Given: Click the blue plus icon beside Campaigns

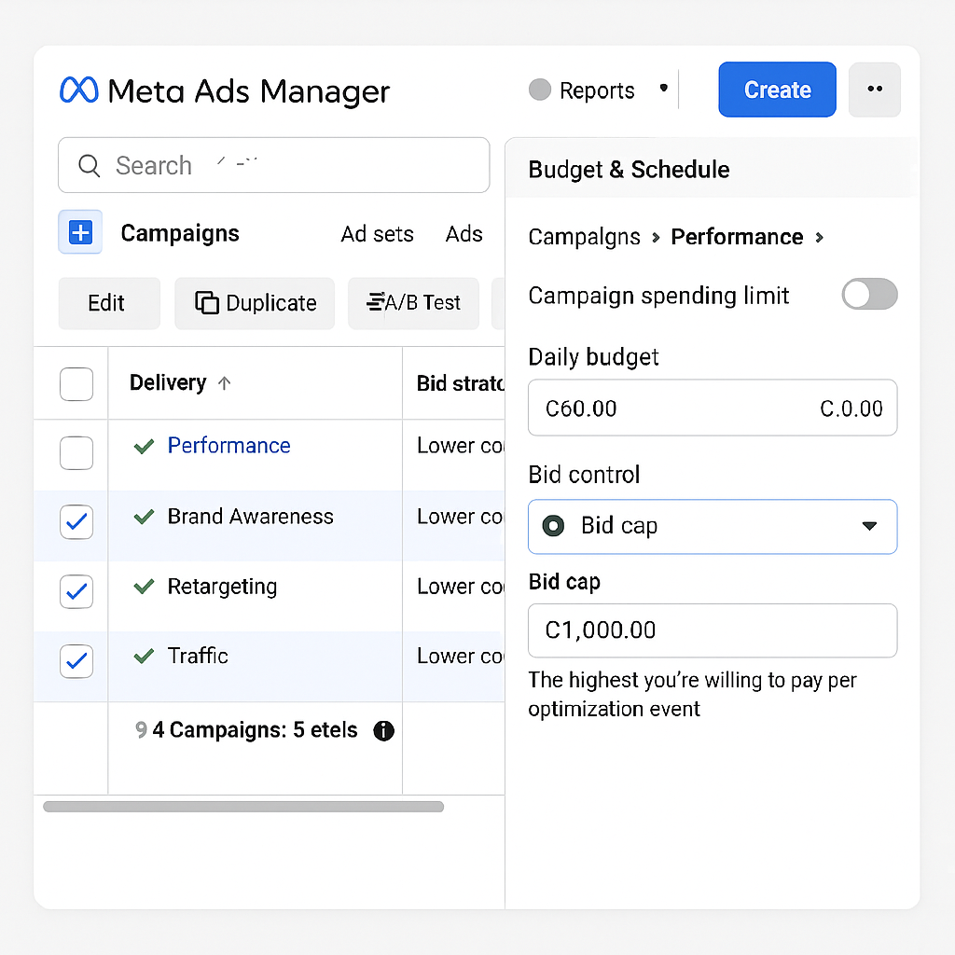Looking at the screenshot, I should 80,233.
